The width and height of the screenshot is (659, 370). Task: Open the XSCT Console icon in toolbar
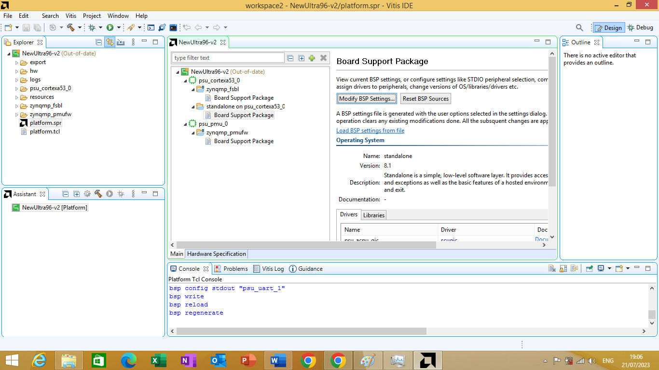coord(151,28)
